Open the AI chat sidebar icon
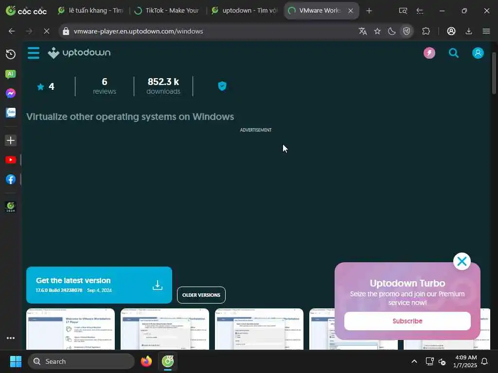Screen dimensions: 498x373 (x=11, y=74)
